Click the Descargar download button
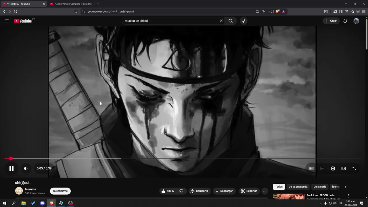368x207 pixels. (x=224, y=191)
